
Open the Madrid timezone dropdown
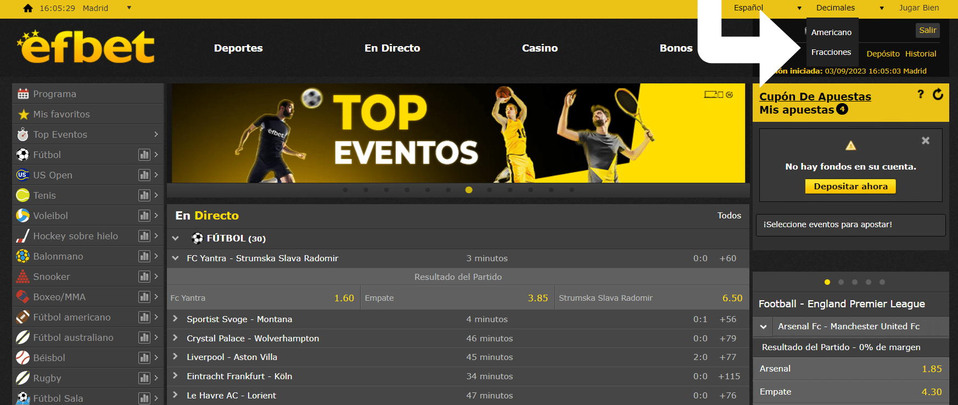pos(107,8)
